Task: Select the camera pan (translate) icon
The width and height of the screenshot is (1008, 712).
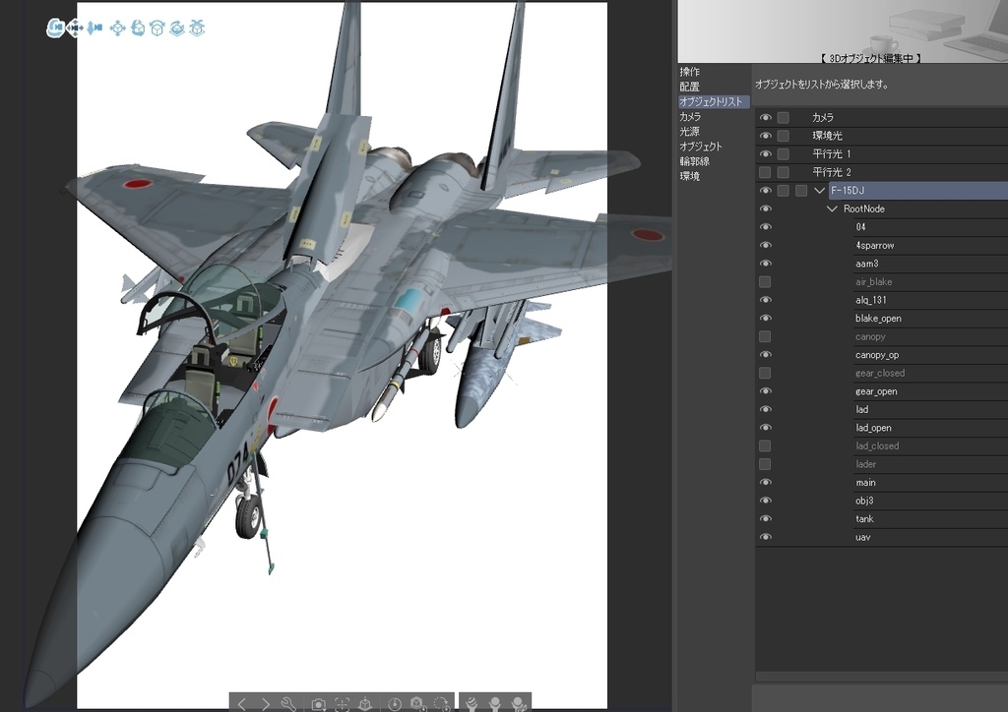Action: (x=75, y=28)
